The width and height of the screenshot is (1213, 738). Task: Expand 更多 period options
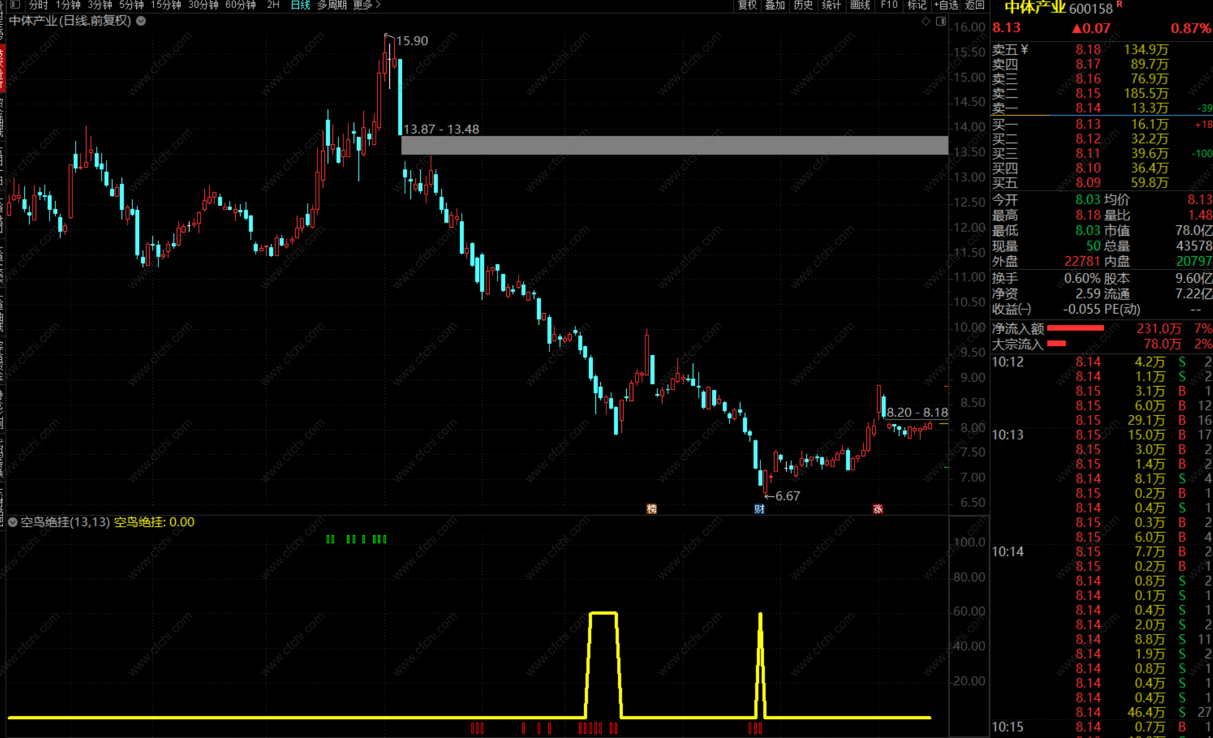pyautogui.click(x=367, y=5)
